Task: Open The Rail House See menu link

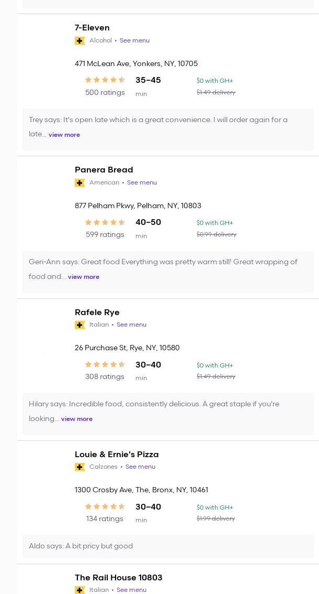Action: (131, 590)
